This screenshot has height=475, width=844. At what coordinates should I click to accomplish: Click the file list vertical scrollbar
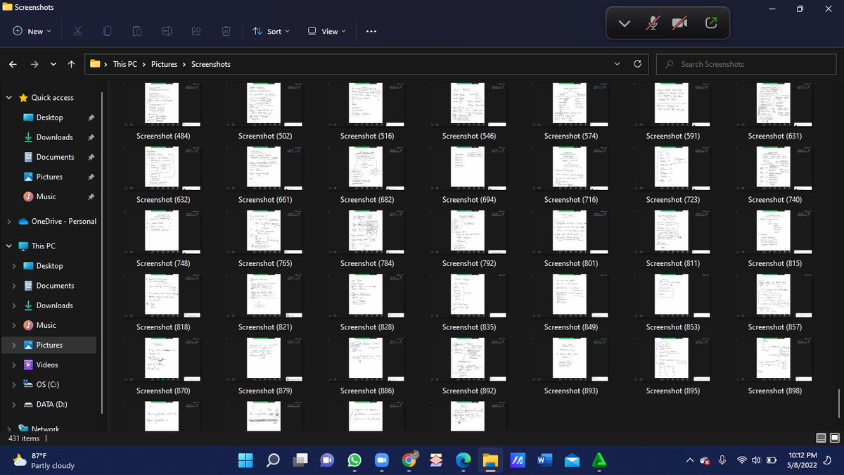839,404
